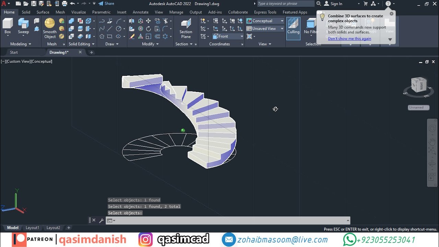The image size is (439, 247).
Task: Expand the Draw panel
Action: (x=112, y=44)
